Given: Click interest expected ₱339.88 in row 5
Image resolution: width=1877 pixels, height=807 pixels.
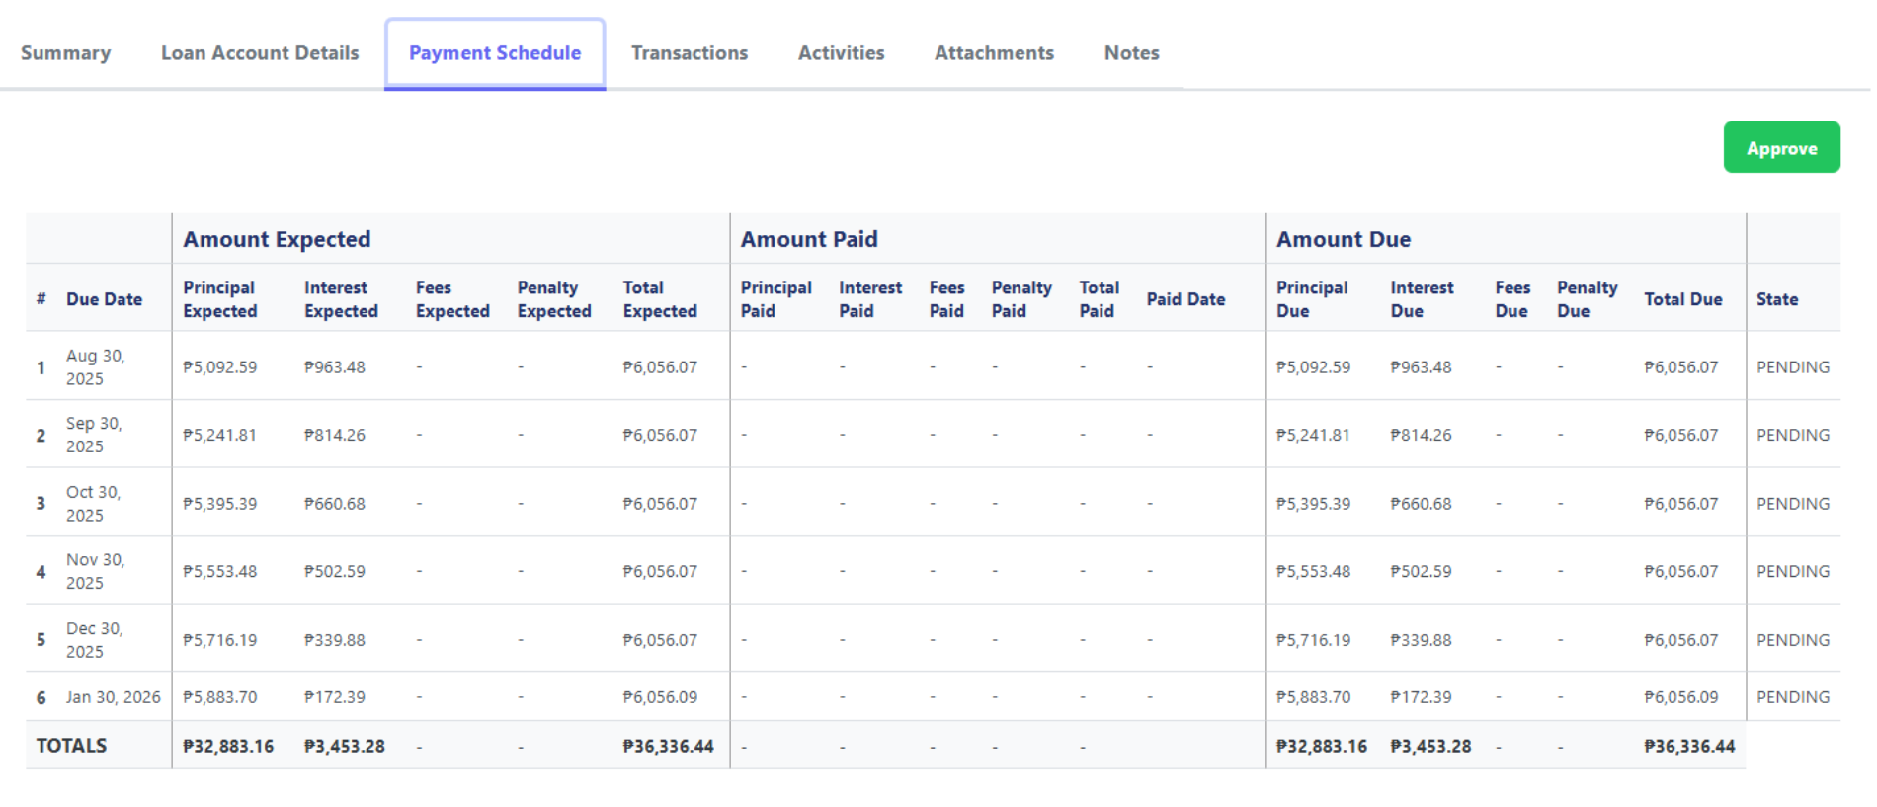Looking at the screenshot, I should tap(335, 639).
